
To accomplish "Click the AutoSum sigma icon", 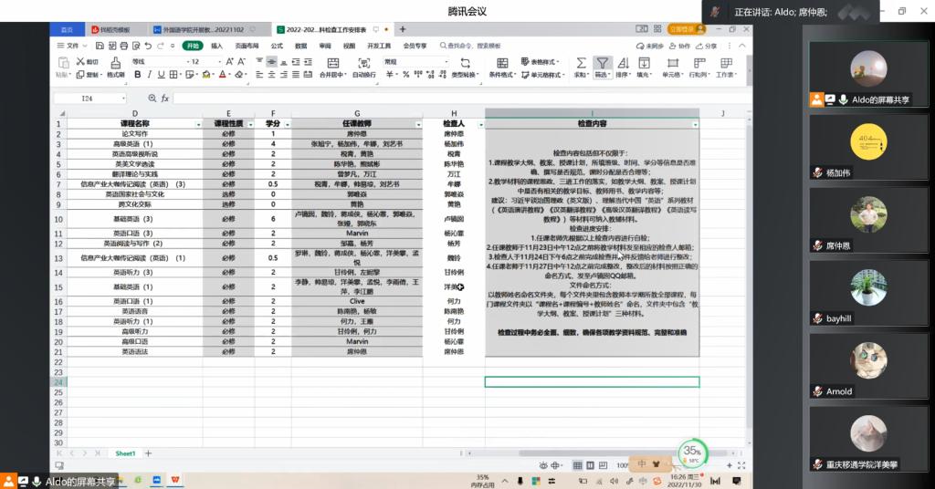I will 581,65.
